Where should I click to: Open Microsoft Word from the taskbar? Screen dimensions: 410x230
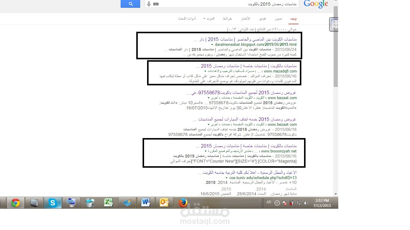146,203
